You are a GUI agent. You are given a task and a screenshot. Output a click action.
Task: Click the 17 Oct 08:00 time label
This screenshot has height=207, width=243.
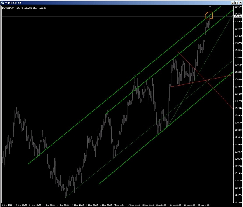click(21, 205)
